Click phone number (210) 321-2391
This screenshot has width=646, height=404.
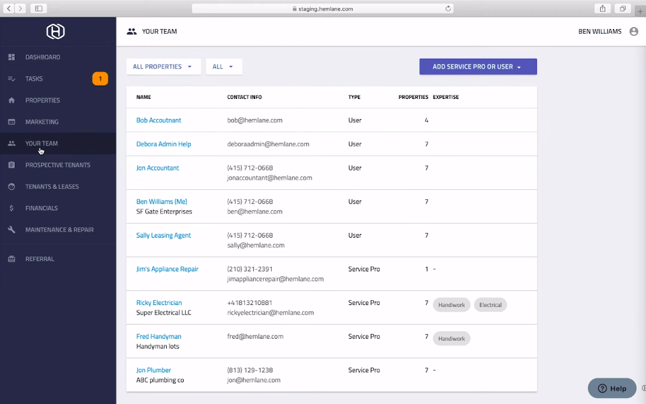[x=250, y=269]
